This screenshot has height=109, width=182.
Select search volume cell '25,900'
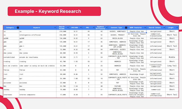pyautogui.click(x=63, y=83)
